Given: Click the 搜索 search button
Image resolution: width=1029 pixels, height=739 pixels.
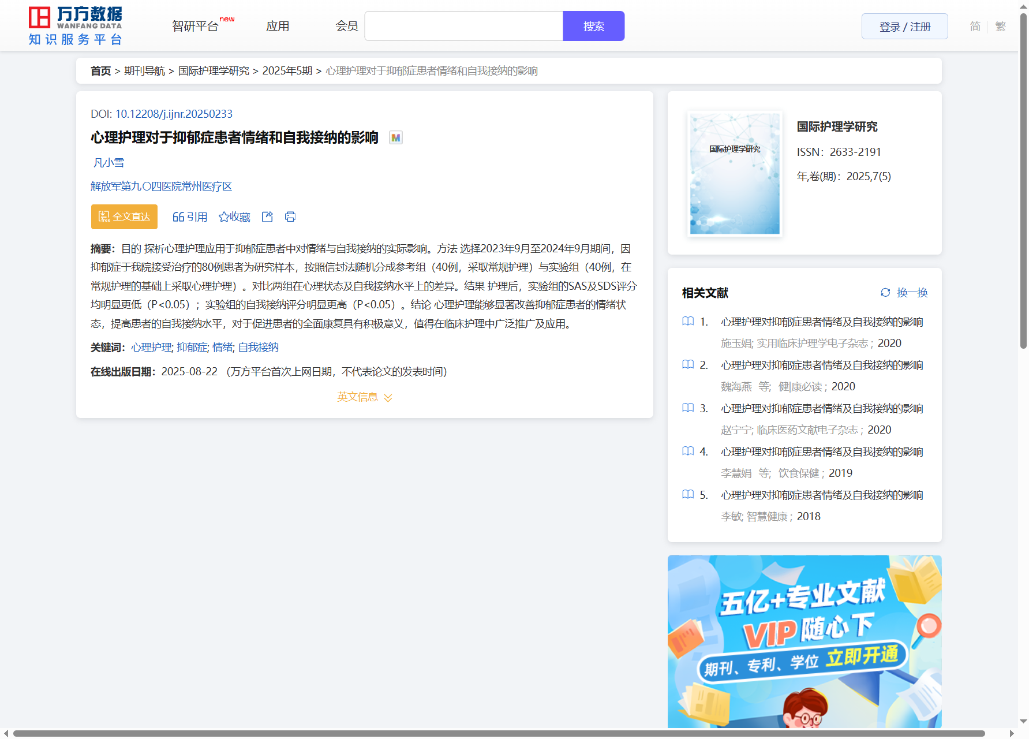Looking at the screenshot, I should click(593, 27).
